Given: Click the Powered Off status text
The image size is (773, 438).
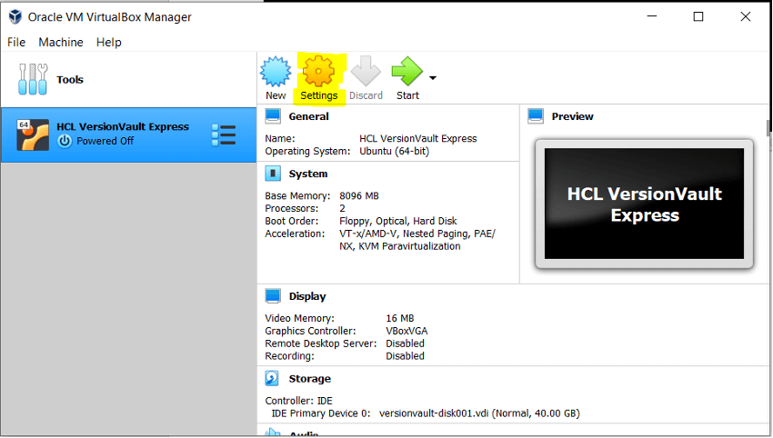Looking at the screenshot, I should coord(105,142).
